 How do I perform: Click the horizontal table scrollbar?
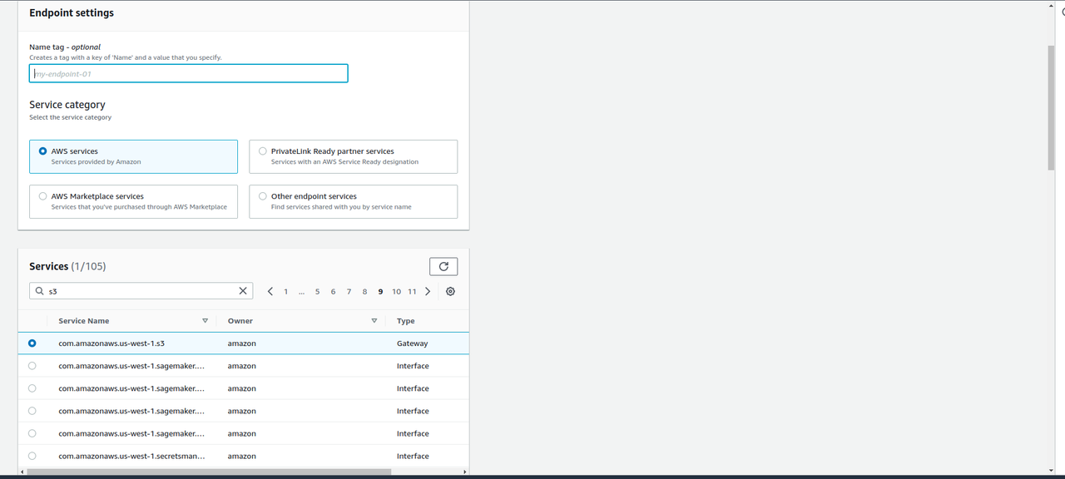pos(209,472)
